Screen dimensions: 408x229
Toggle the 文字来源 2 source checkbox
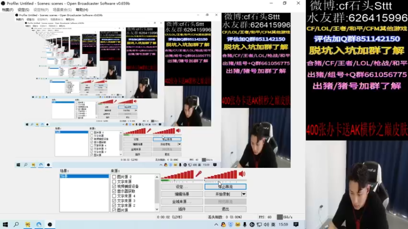(114, 206)
